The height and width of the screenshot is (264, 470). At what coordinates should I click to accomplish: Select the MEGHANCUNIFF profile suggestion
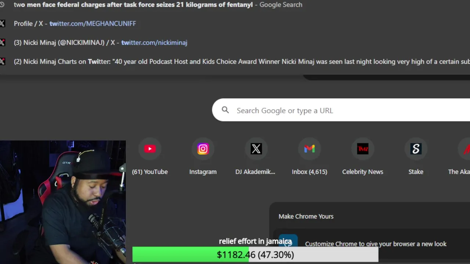[235, 23]
